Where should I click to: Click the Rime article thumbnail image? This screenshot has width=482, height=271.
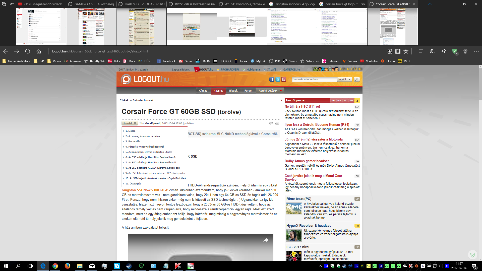pos(294,209)
